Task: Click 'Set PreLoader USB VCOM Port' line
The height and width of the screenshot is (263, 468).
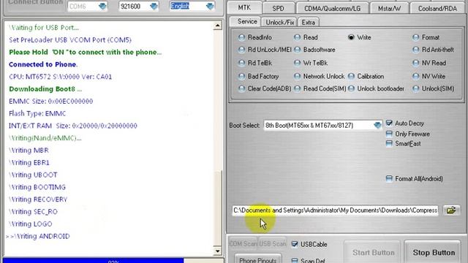Action: click(x=70, y=39)
